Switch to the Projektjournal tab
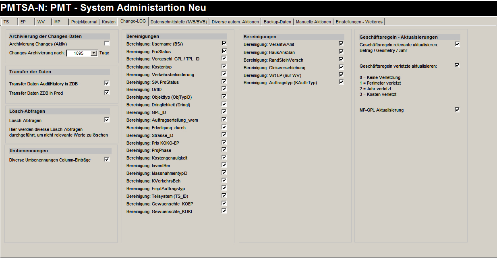The width and height of the screenshot is (497, 259). (84, 22)
